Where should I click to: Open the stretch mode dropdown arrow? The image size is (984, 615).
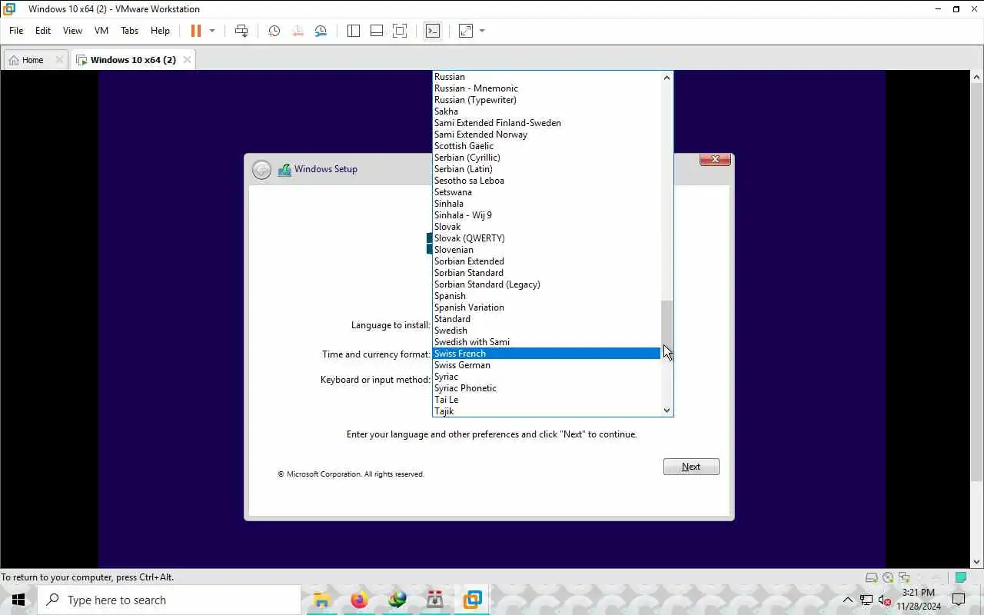point(482,31)
